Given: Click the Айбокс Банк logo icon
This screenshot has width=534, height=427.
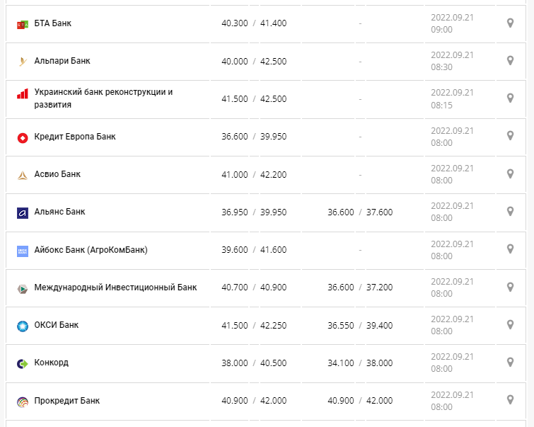Looking at the screenshot, I should click(22, 251).
